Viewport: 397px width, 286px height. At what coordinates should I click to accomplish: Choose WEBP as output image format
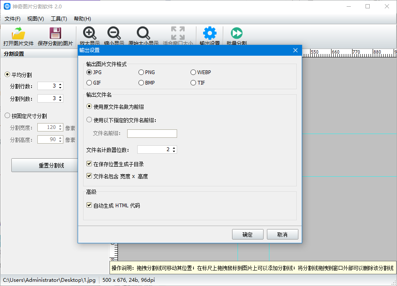193,72
